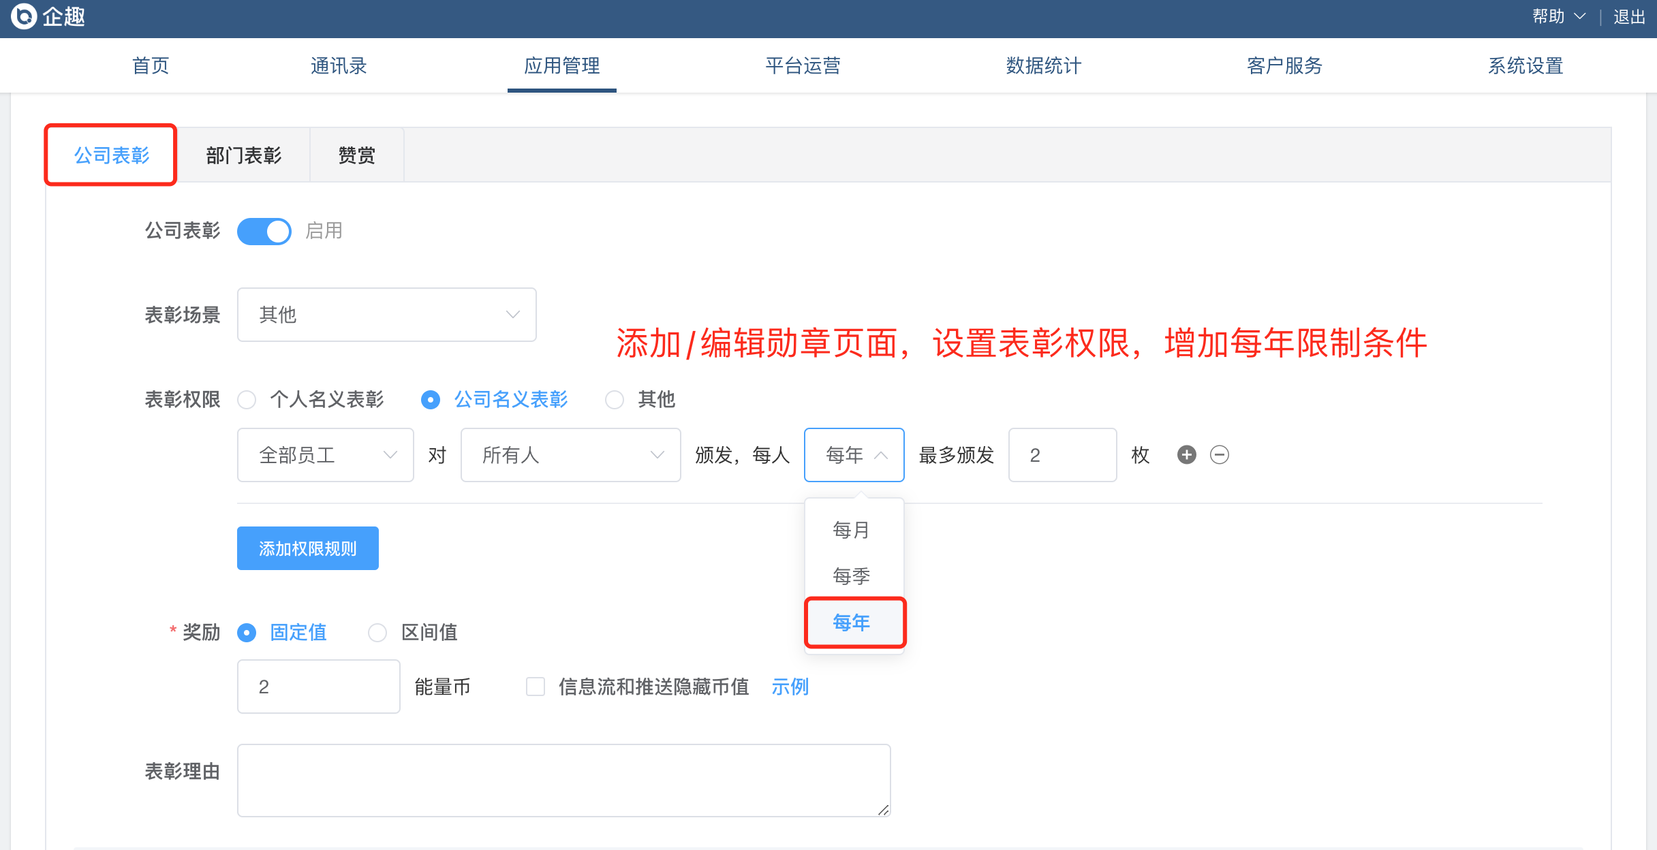Switch to the 部门表彰 tab

(x=243, y=155)
